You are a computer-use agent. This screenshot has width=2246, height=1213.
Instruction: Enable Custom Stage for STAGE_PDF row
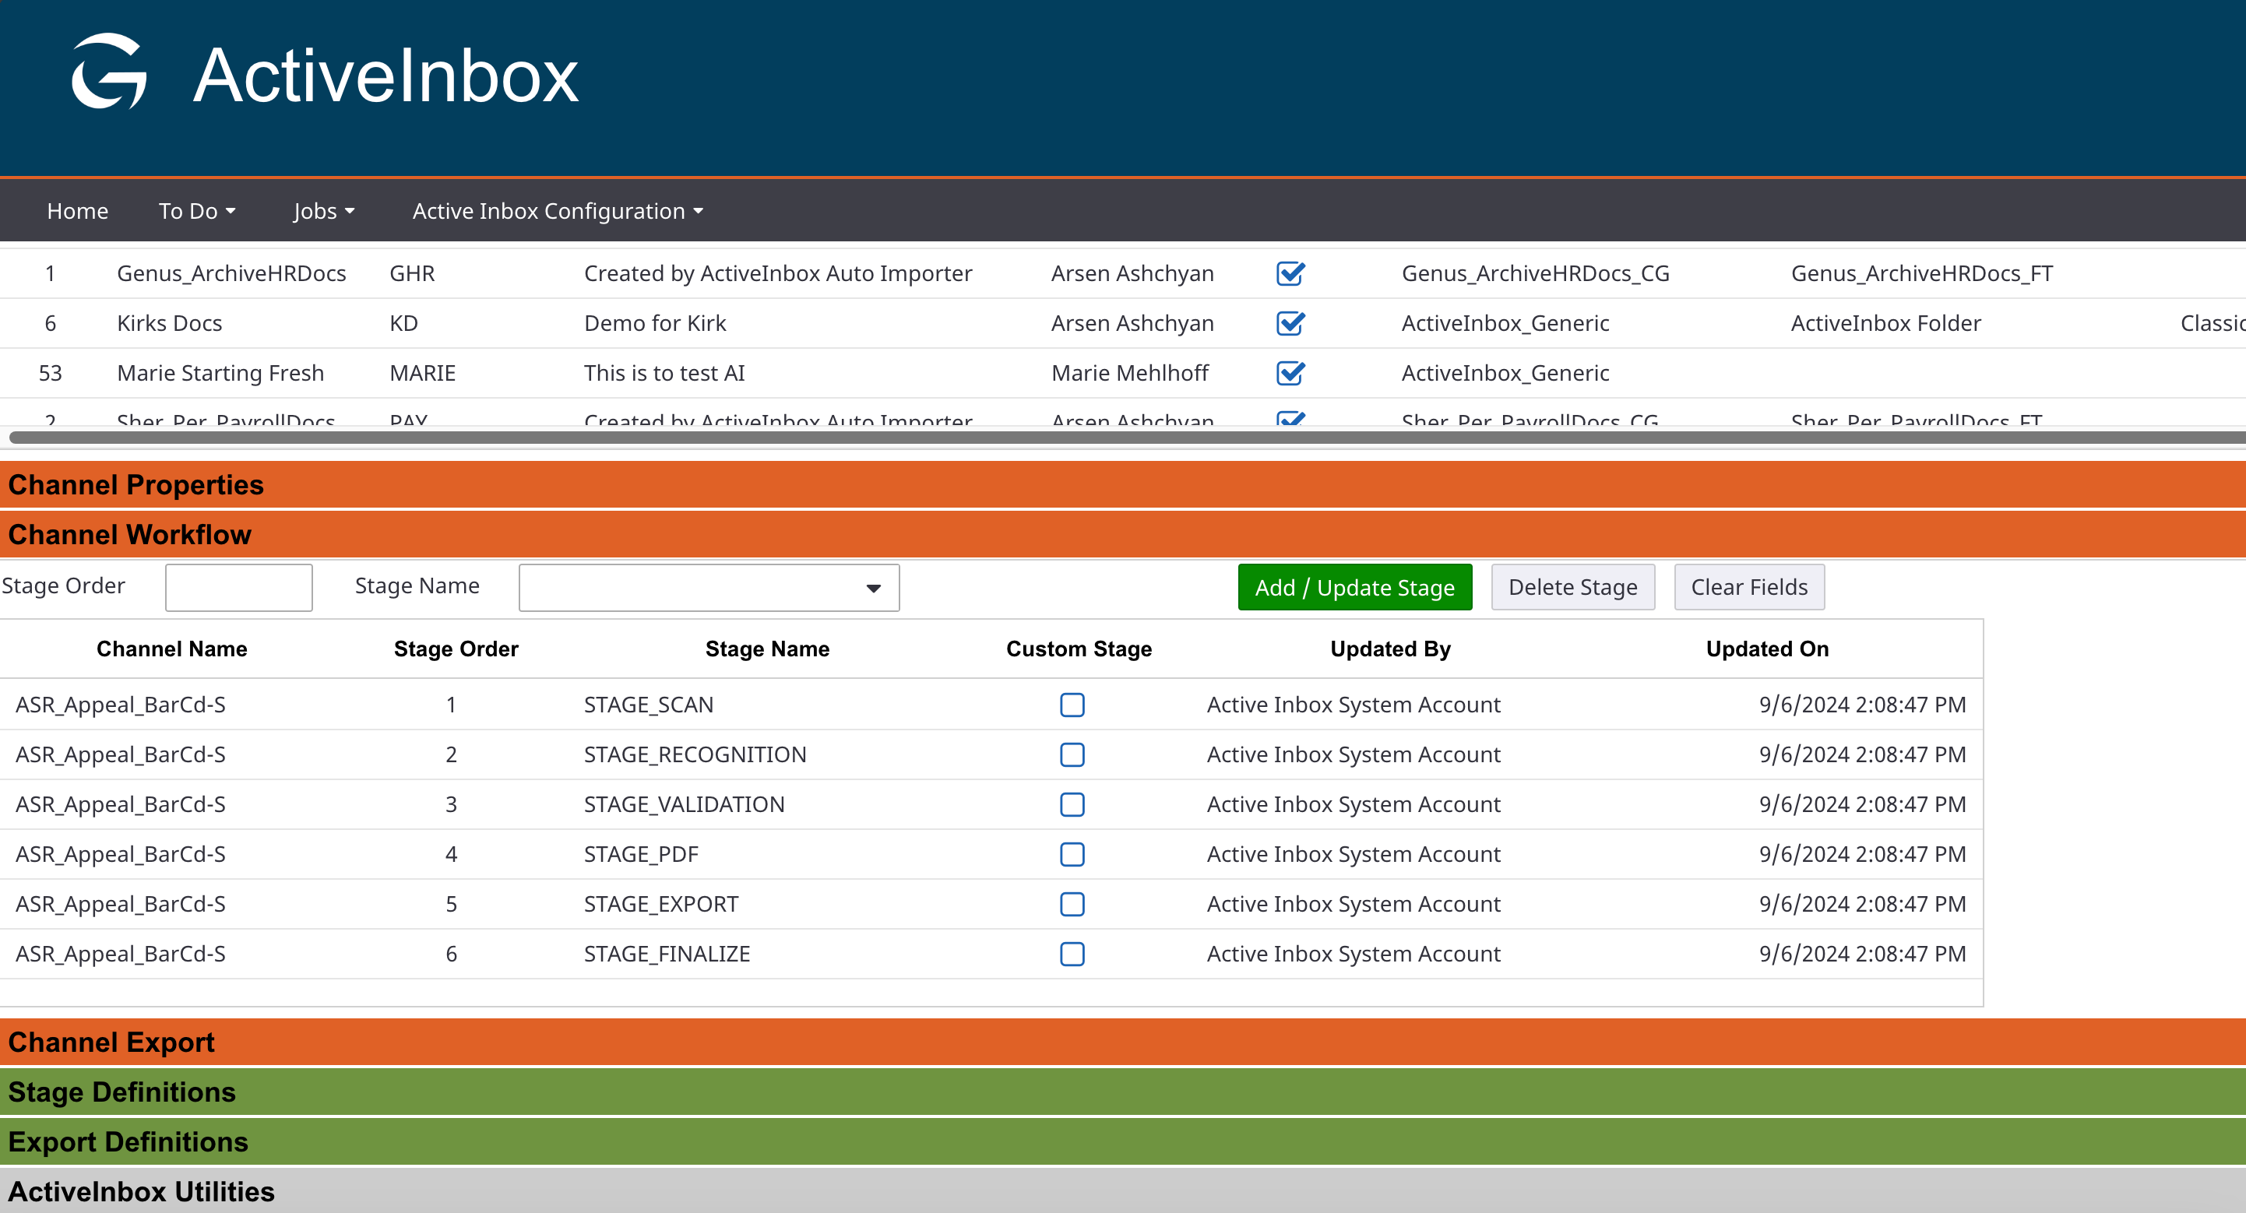point(1072,854)
